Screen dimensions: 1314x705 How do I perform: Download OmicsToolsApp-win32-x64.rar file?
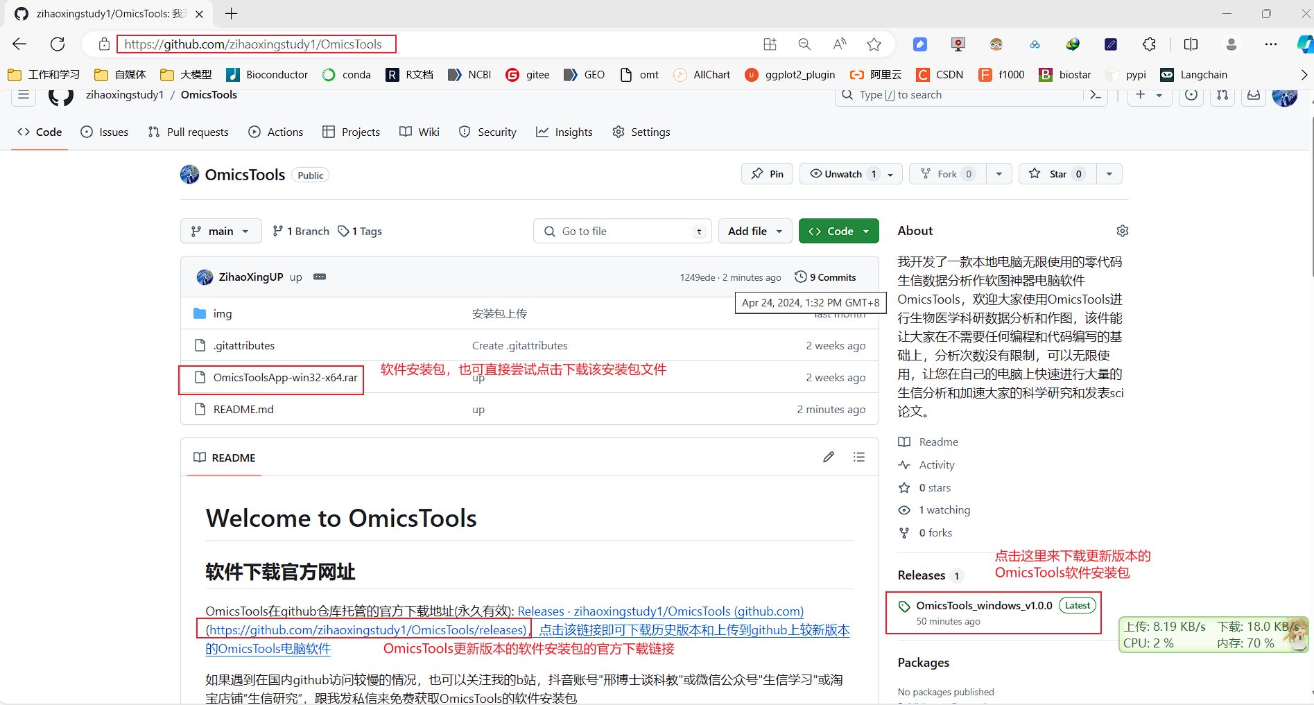284,377
